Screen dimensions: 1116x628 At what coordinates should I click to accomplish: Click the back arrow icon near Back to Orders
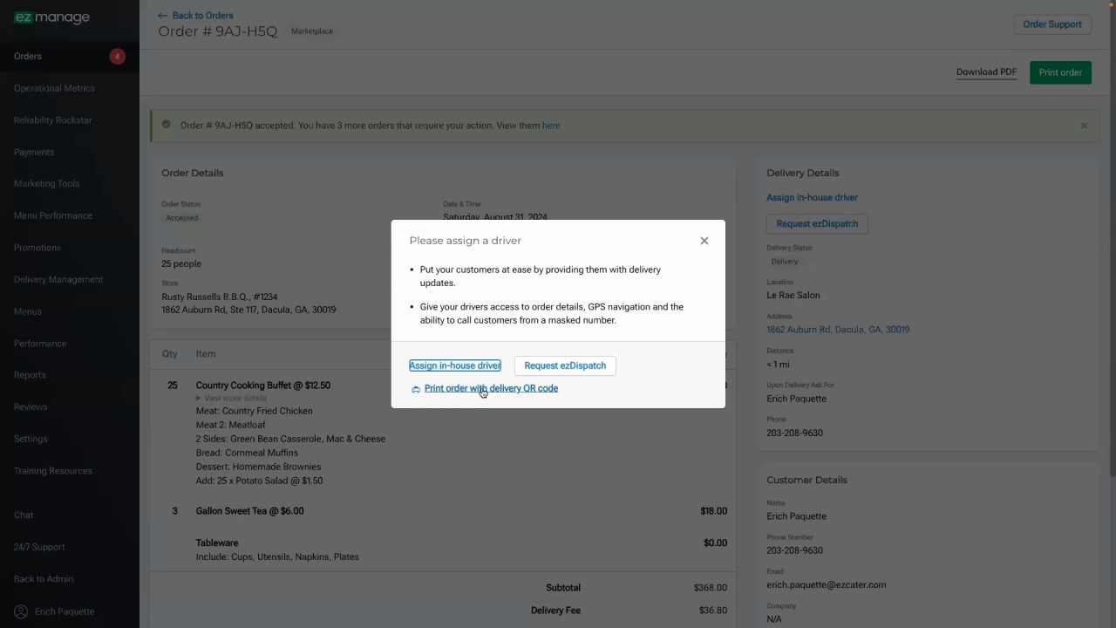point(162,16)
